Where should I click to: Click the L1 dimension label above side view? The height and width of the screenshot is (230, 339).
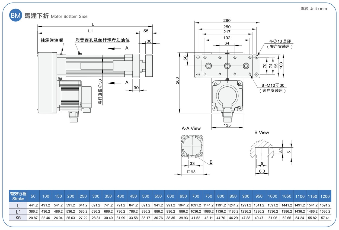90,31
